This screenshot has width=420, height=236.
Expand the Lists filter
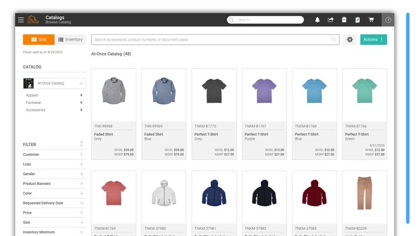(x=81, y=164)
